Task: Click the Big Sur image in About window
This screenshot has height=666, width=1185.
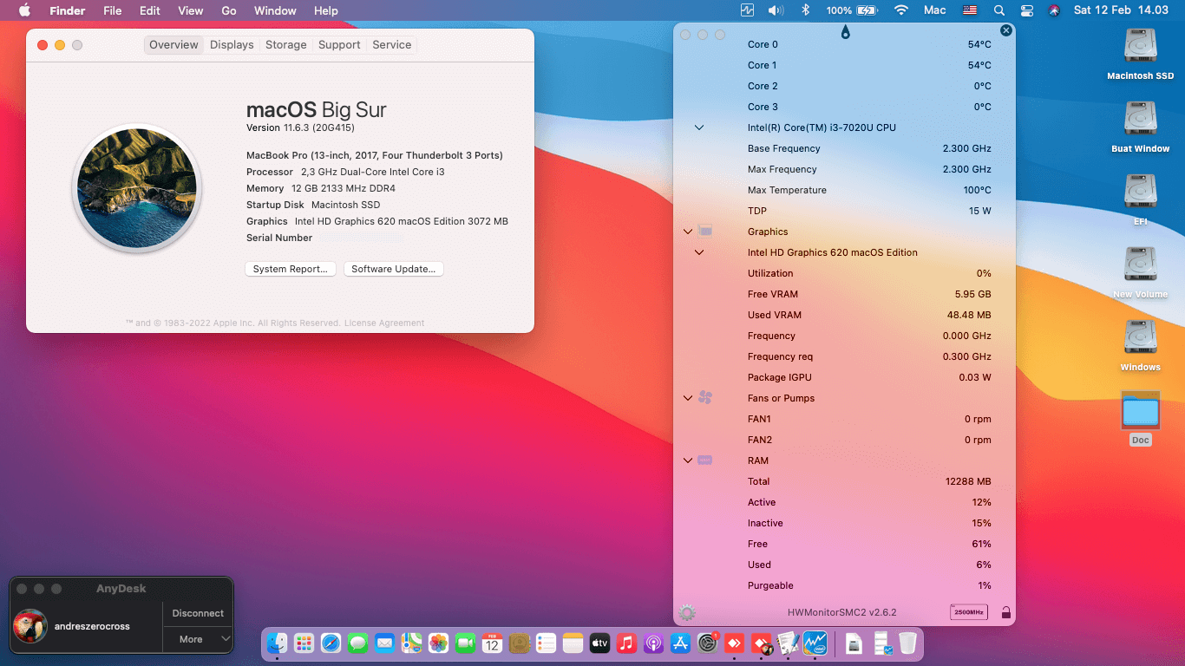Action: 137,188
